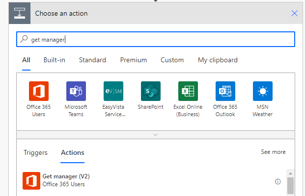305x196 pixels.
Task: Switch to the Standard tab
Action: click(x=92, y=60)
